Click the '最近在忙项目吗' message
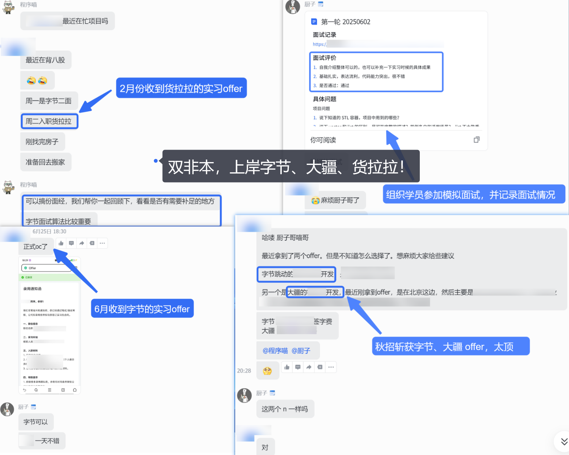The width and height of the screenshot is (569, 455). pyautogui.click(x=67, y=21)
